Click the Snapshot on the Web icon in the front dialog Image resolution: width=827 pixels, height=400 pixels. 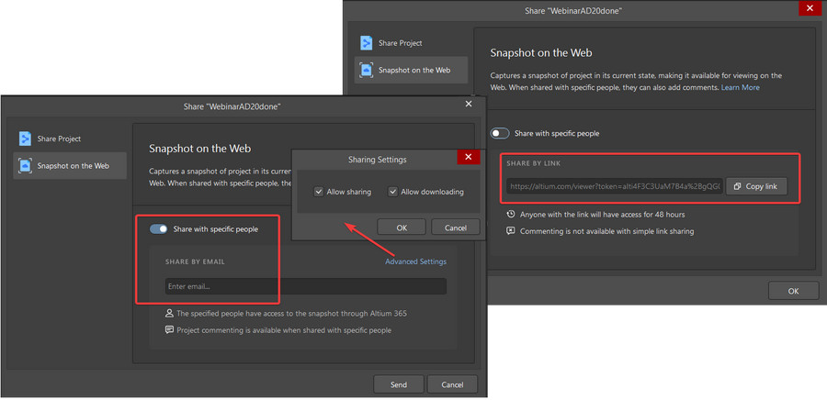[x=25, y=166]
